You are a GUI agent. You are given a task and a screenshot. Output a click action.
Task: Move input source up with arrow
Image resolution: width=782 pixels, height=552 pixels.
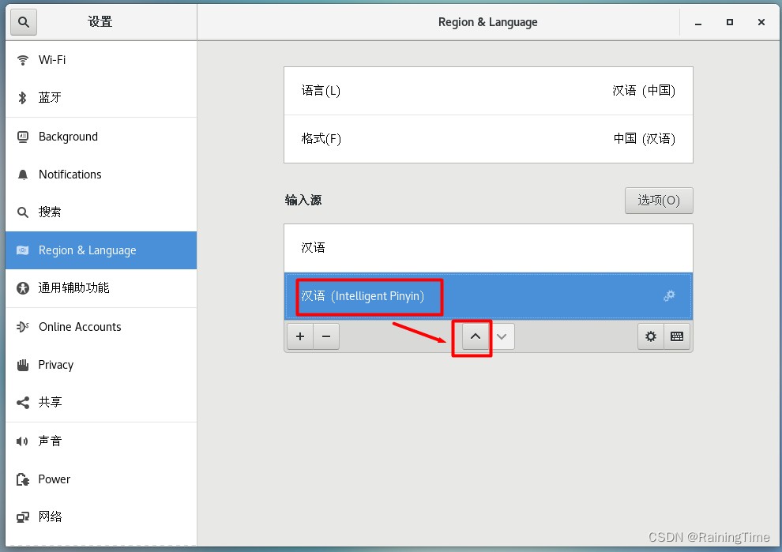[x=476, y=336]
